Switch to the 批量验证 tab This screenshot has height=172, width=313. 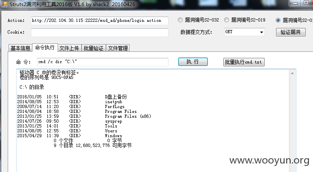[x=93, y=48]
